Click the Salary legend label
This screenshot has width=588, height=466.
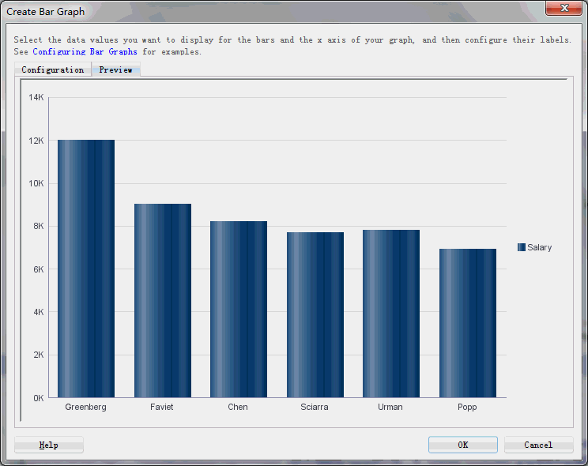coord(539,247)
